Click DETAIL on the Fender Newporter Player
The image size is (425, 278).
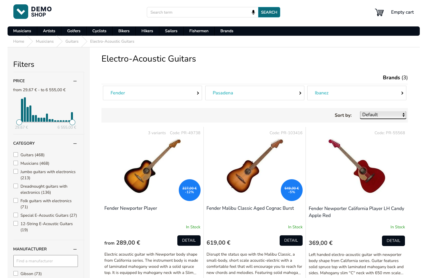pos(189,241)
